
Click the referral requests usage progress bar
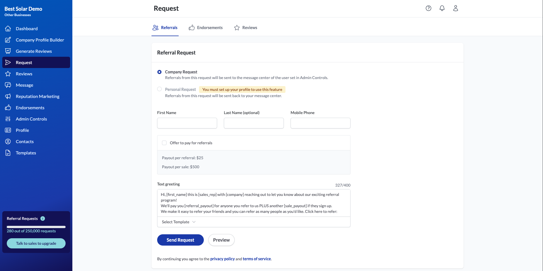pyautogui.click(x=36, y=227)
